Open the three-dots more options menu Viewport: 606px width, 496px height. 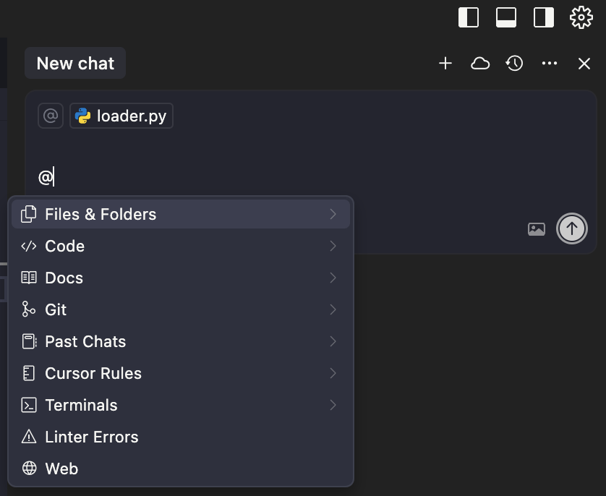pyautogui.click(x=549, y=64)
